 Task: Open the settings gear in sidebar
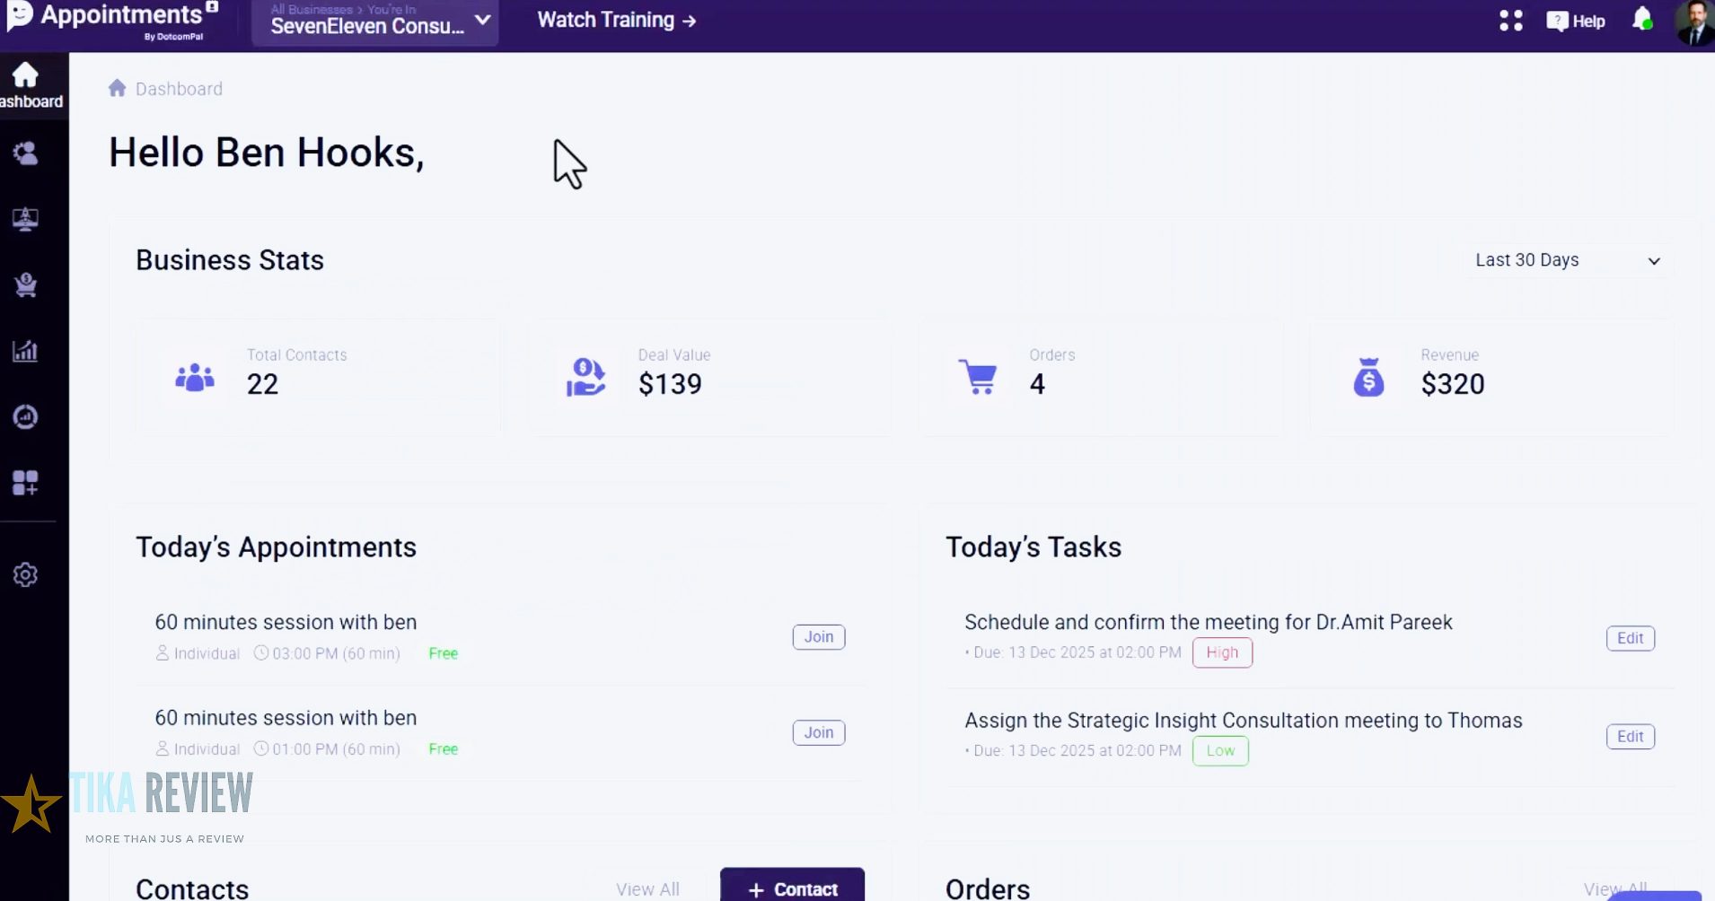click(x=25, y=574)
